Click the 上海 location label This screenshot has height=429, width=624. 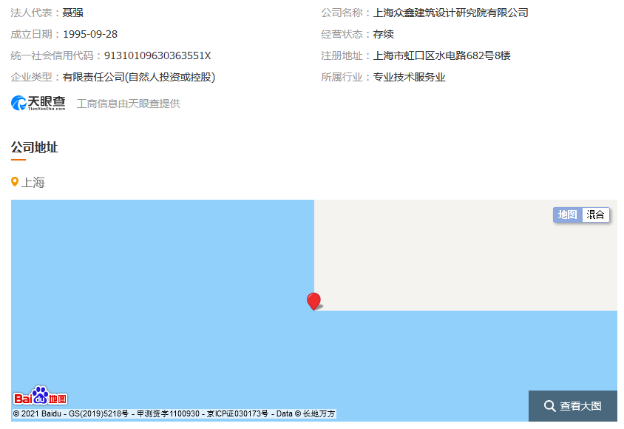click(33, 182)
